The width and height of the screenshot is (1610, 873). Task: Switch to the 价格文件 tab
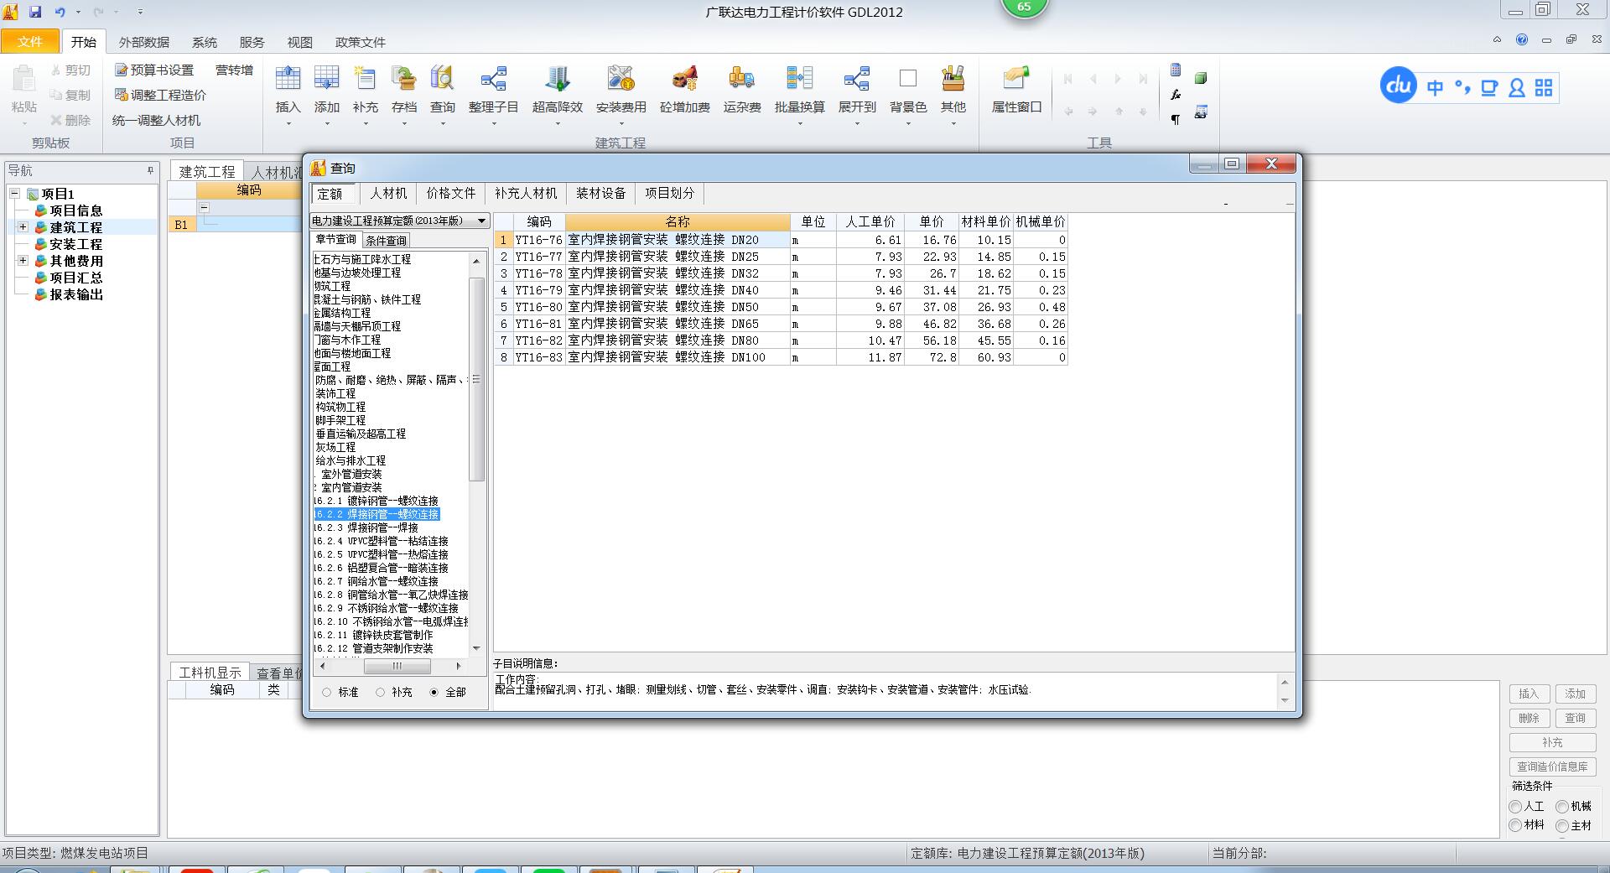(x=450, y=194)
